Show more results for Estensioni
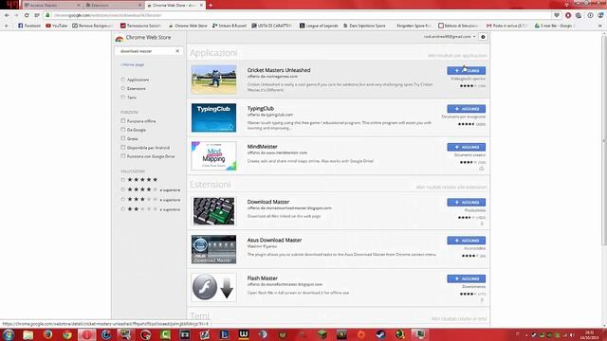 coord(451,188)
